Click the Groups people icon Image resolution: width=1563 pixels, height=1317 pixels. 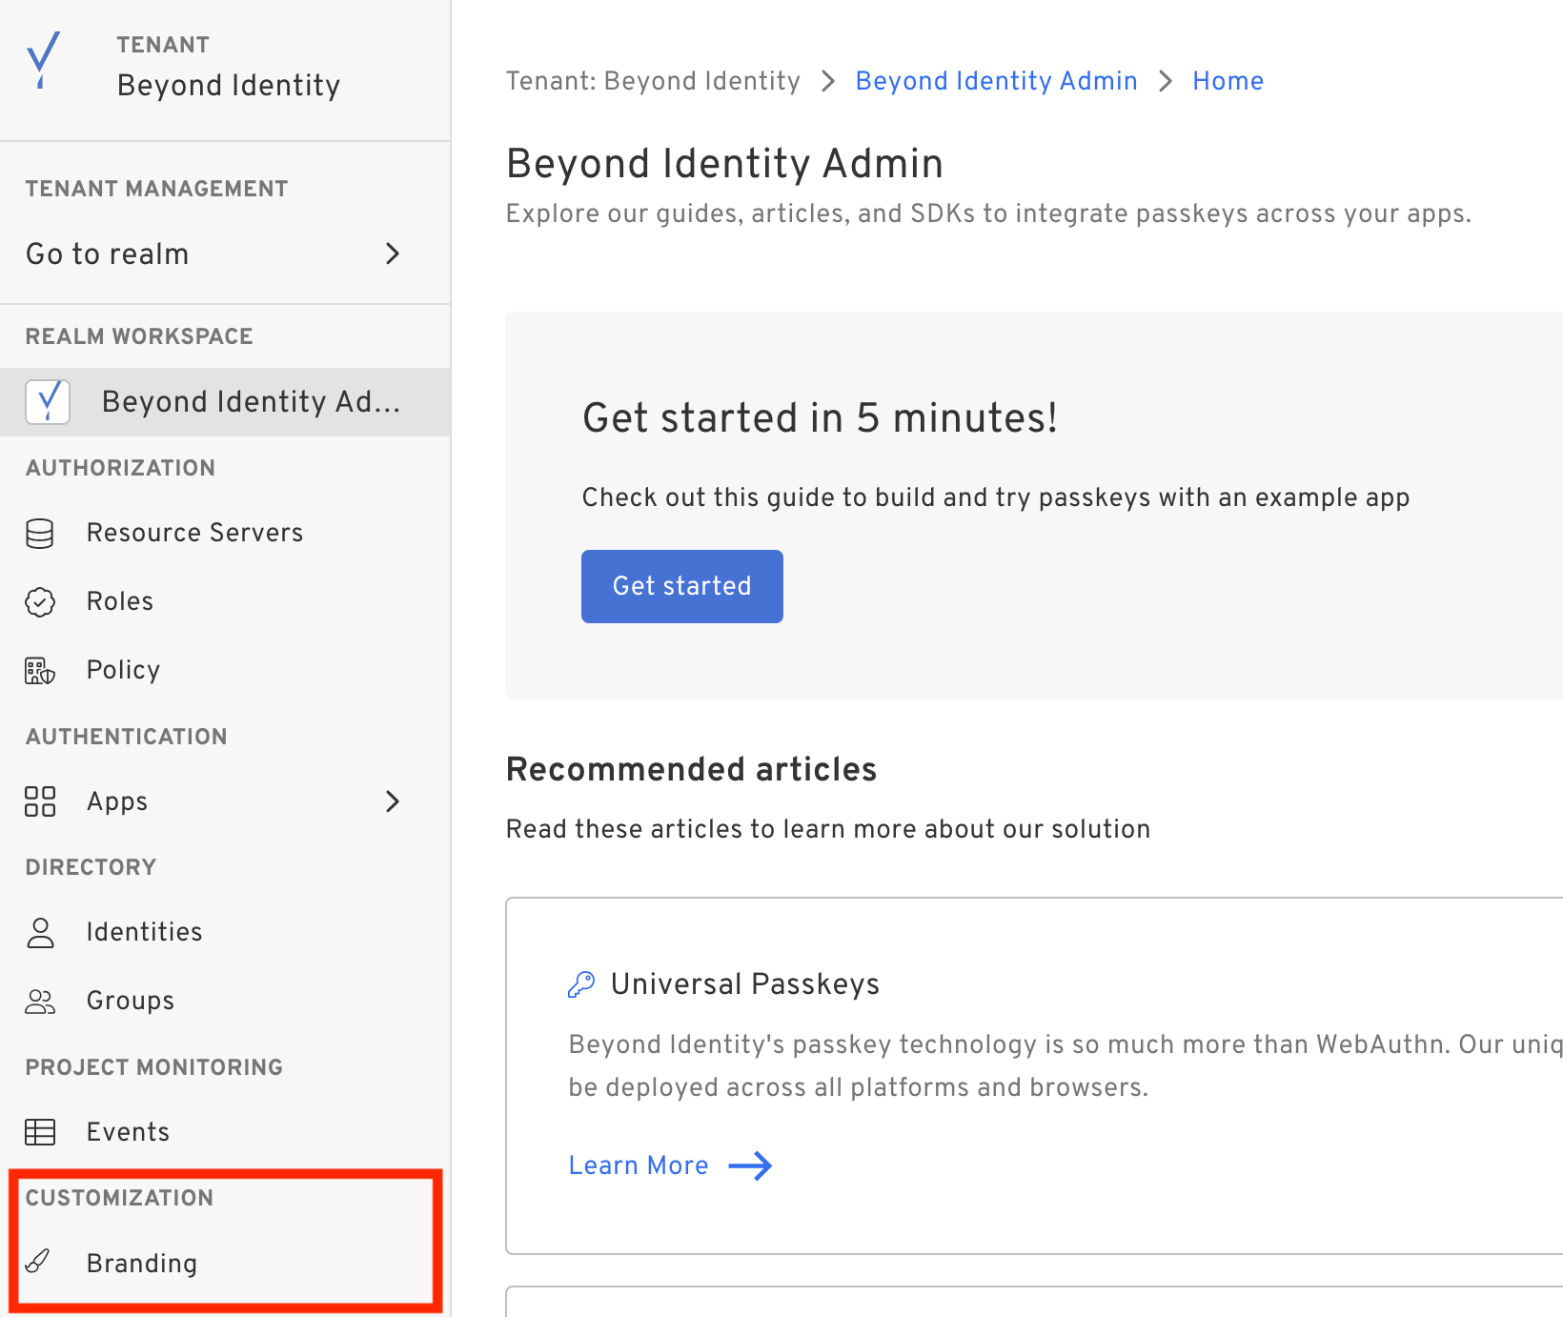[x=40, y=1001]
